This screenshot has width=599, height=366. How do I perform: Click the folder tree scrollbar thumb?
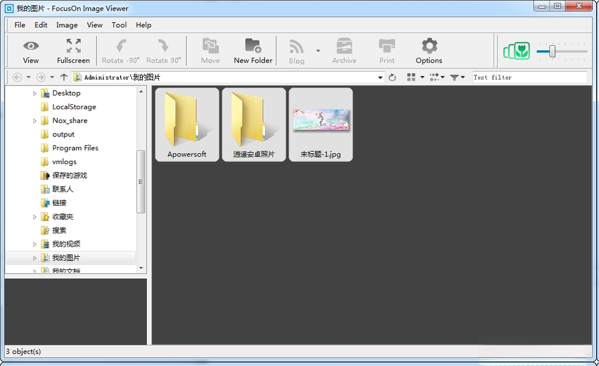[140, 182]
